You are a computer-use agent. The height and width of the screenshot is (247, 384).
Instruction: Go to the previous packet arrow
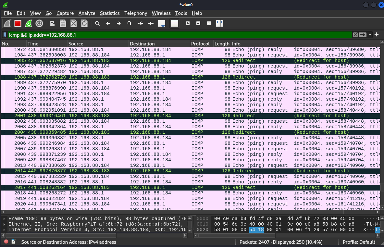pos(108,23)
